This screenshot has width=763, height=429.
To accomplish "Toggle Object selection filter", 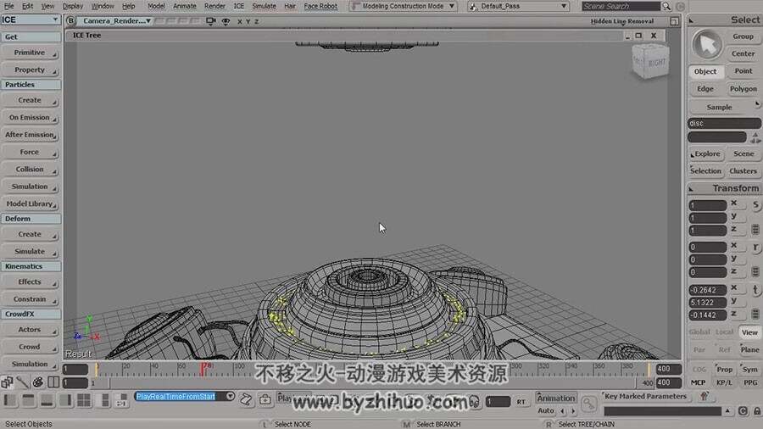I will click(705, 71).
